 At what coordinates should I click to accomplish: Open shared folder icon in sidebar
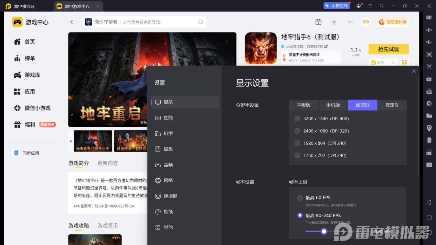[429, 116]
